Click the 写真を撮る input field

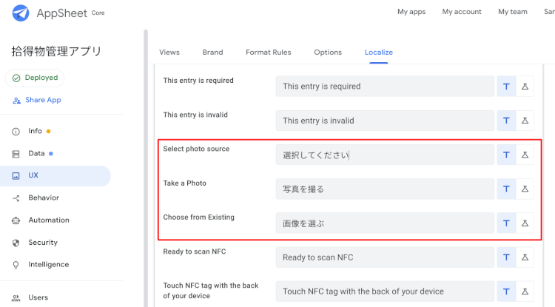385,189
